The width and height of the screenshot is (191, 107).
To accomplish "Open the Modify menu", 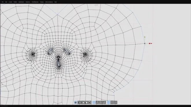I will pyautogui.click(x=15, y=2).
